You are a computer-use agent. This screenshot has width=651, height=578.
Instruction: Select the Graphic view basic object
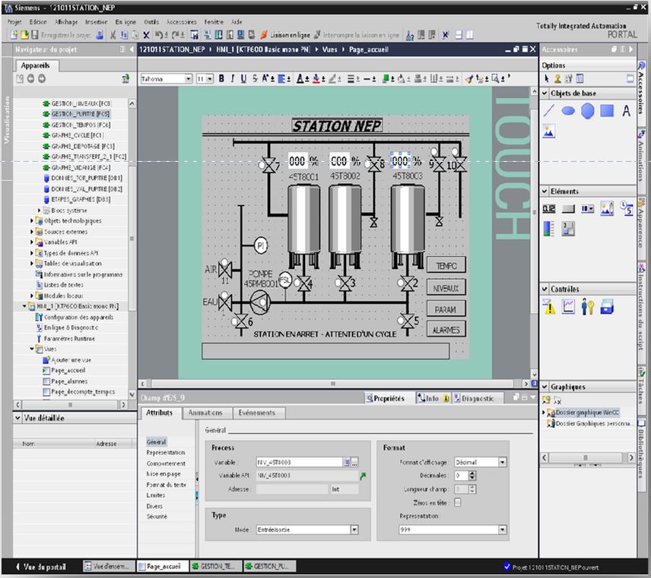(549, 131)
